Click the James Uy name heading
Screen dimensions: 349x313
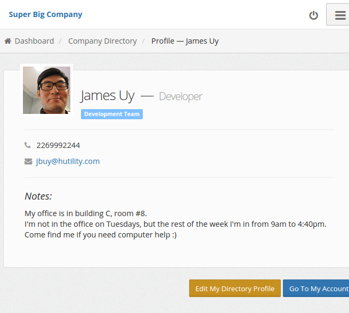pyautogui.click(x=107, y=96)
